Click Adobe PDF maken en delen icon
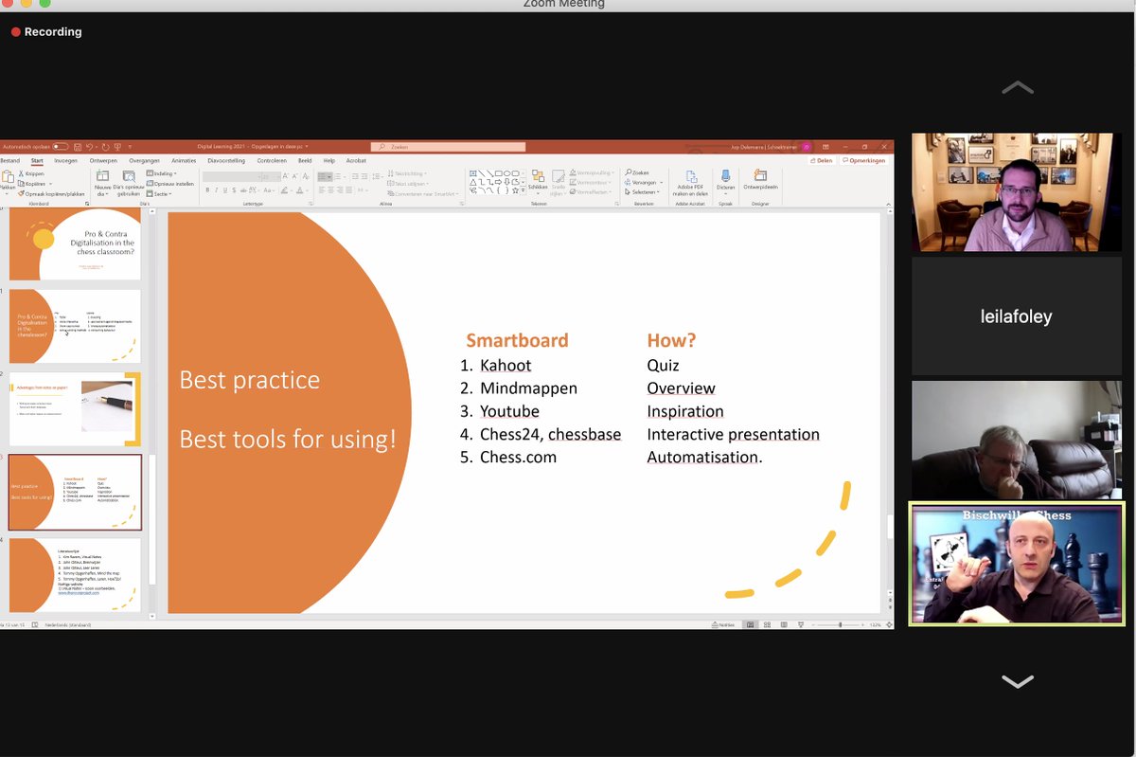 tap(691, 176)
